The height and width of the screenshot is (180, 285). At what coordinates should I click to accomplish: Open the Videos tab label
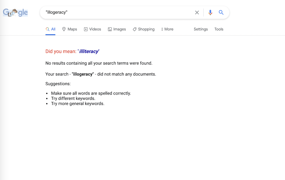pos(95,29)
